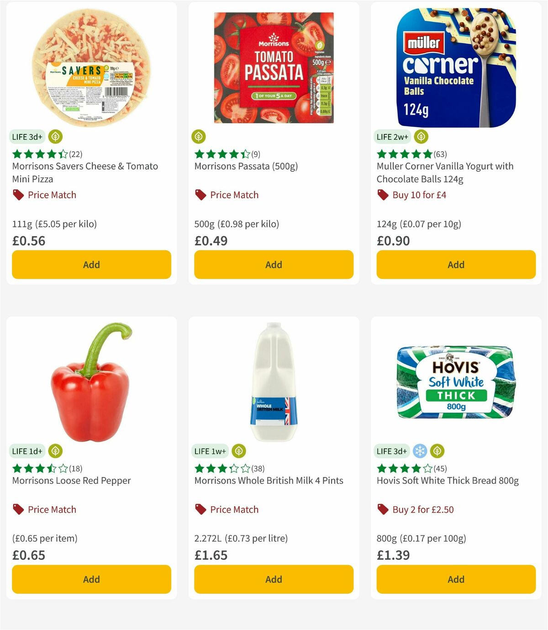
Task: Open Morrisons Savers Cheese & Tomato Mini Pizza
Action: click(x=84, y=173)
